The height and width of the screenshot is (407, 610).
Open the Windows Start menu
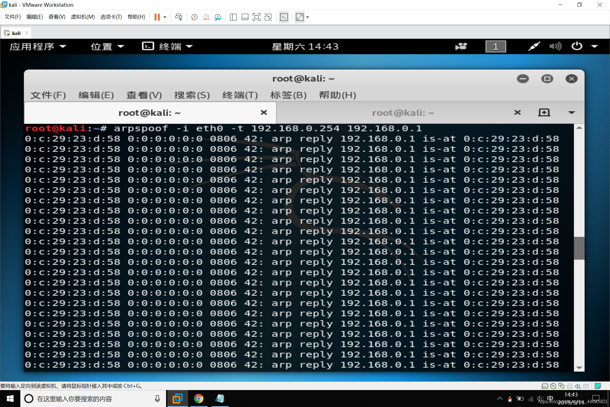pos(10,399)
